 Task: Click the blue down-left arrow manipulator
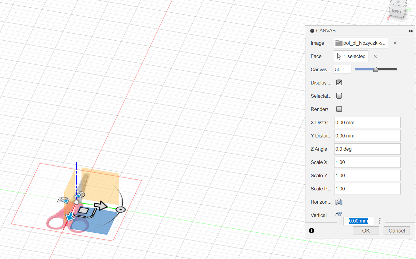[70, 216]
